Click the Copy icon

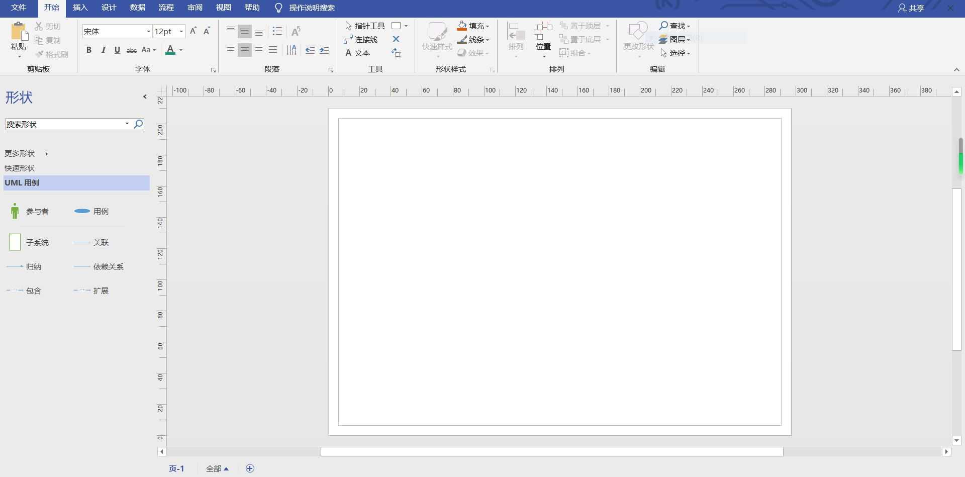39,40
